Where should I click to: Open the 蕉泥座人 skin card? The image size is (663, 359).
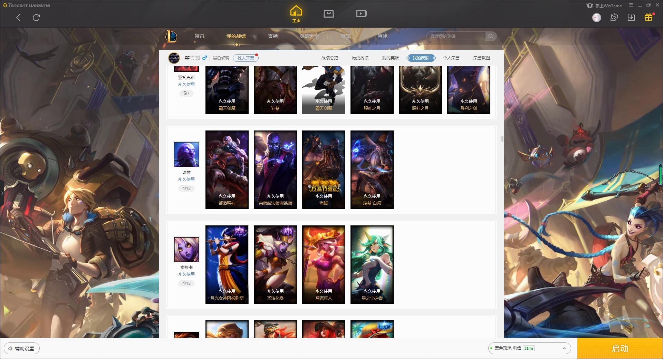tap(324, 264)
